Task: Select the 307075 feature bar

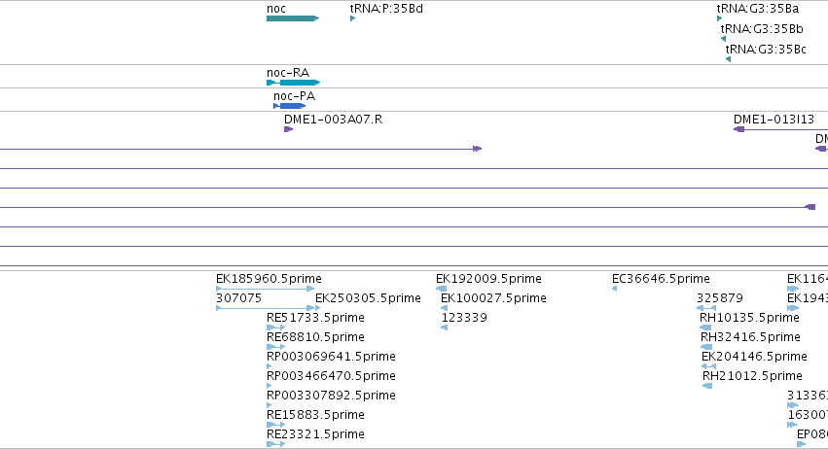Action: tap(266, 308)
